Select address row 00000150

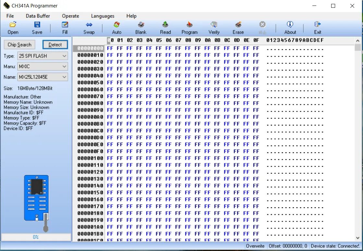point(90,192)
